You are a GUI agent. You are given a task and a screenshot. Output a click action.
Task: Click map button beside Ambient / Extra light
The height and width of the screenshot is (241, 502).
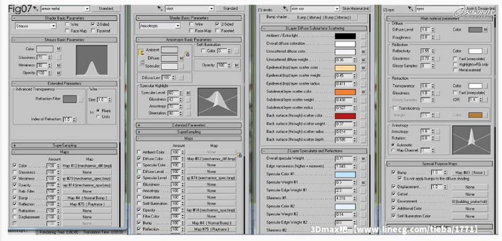[363, 36]
